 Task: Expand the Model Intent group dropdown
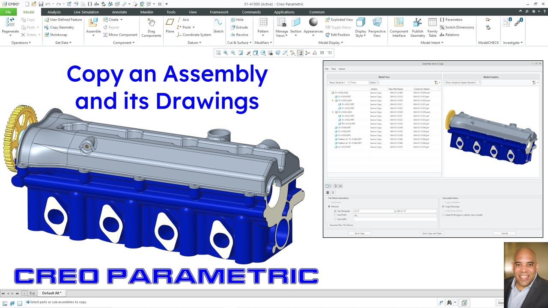point(432,43)
